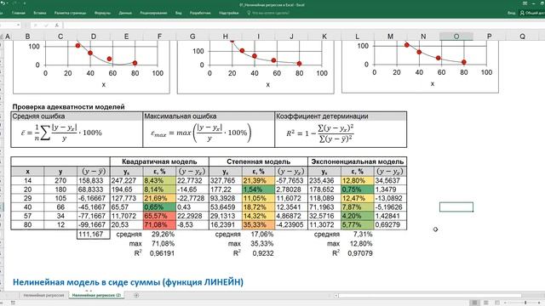Open the ribbon display options icon
The image size is (545, 306).
(x=525, y=3)
